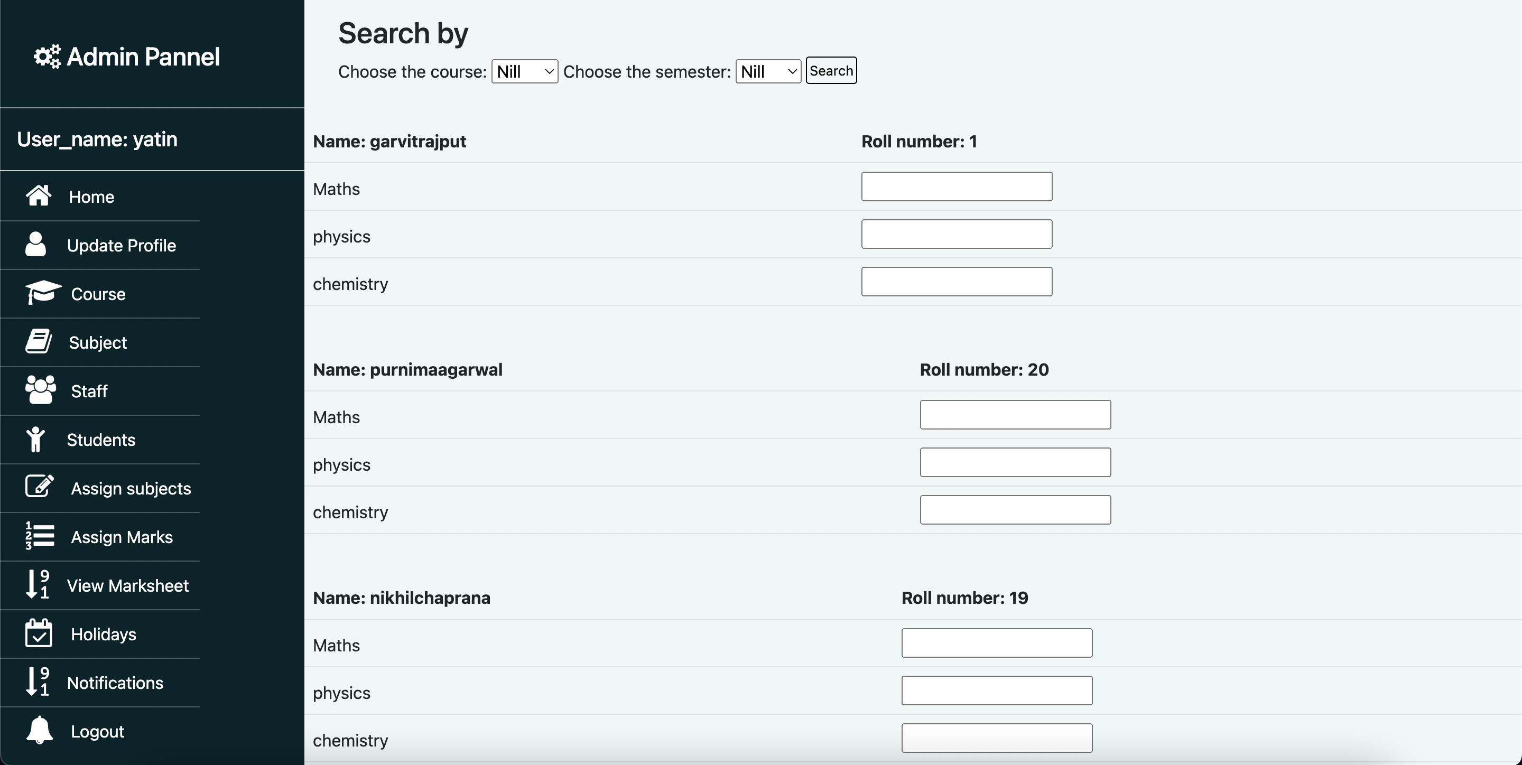Click the Holidays calendar icon
The width and height of the screenshot is (1522, 765).
click(39, 633)
